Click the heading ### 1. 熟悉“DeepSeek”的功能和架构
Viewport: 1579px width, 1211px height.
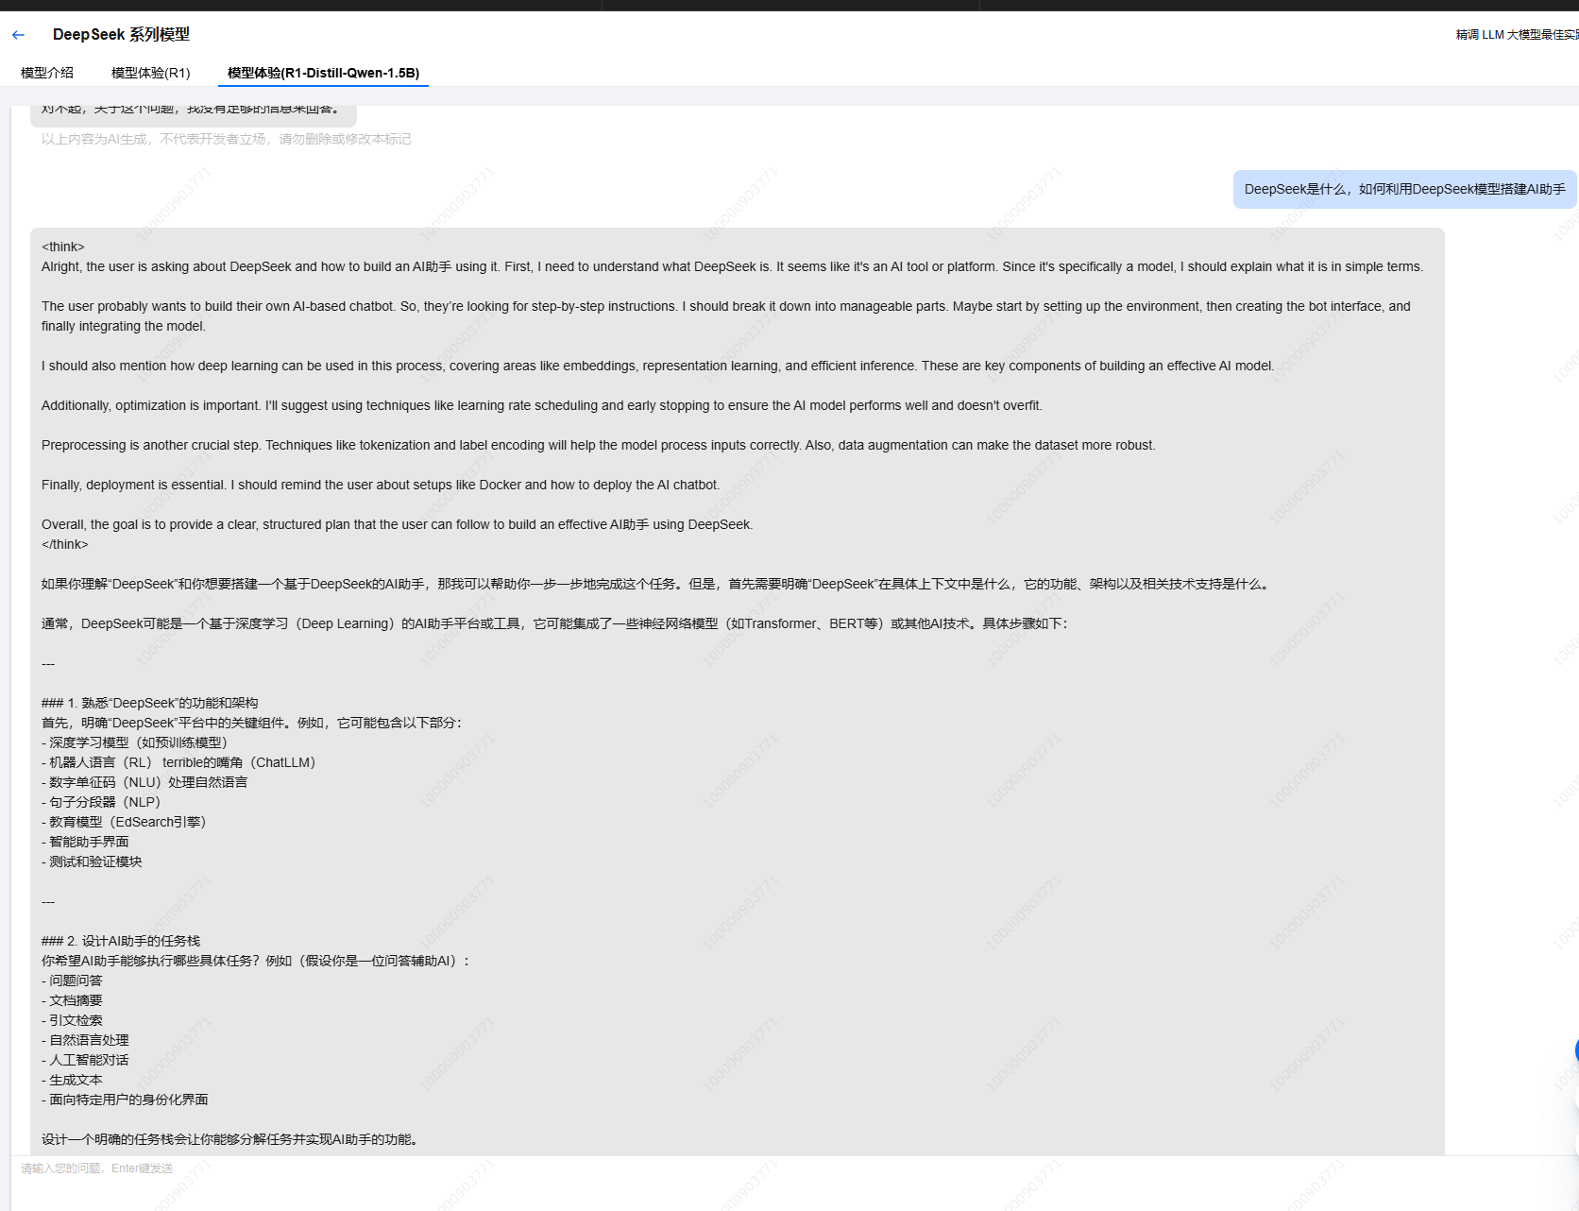(150, 703)
